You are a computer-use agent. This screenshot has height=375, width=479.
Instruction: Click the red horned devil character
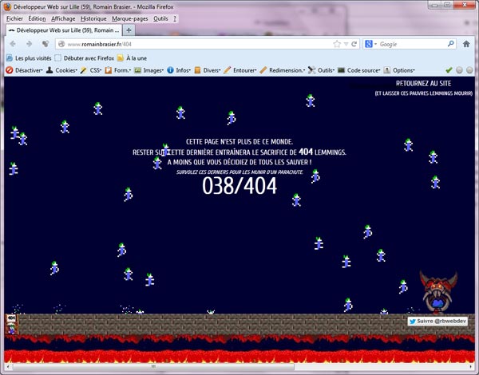click(438, 292)
